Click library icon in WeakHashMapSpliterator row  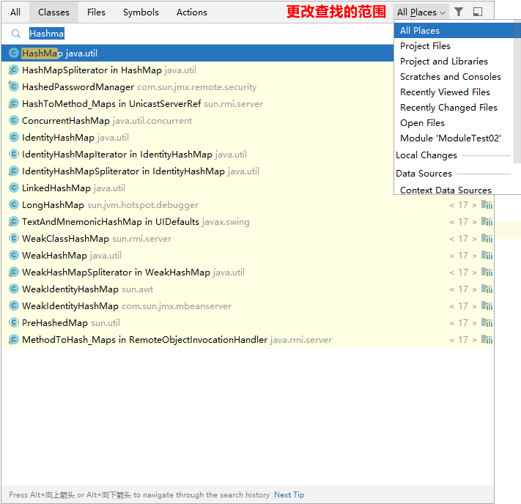487,272
